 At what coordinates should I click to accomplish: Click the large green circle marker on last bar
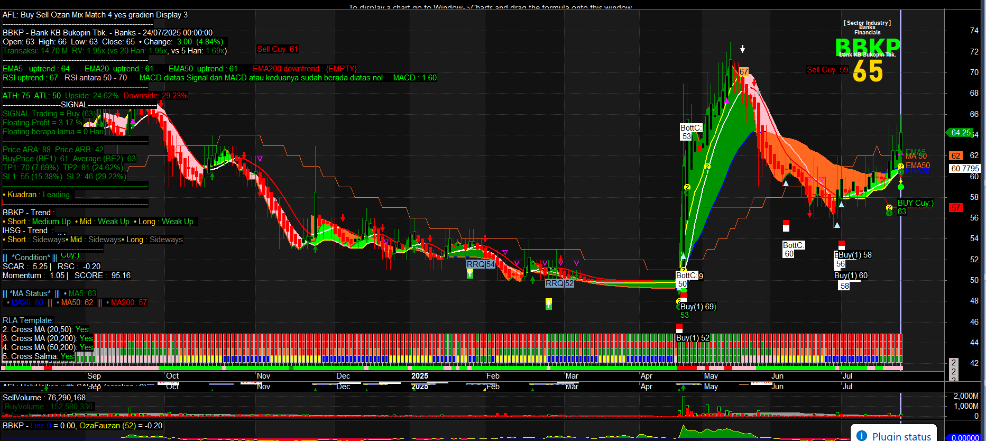click(x=901, y=187)
